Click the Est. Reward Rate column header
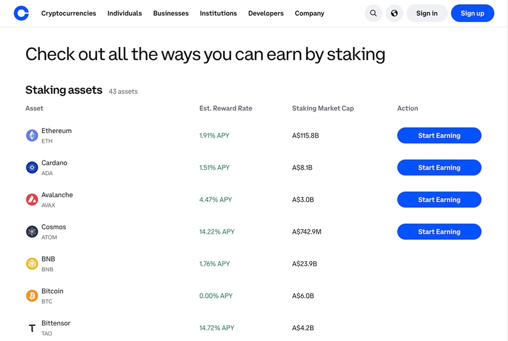This screenshot has height=341, width=508. click(x=225, y=108)
